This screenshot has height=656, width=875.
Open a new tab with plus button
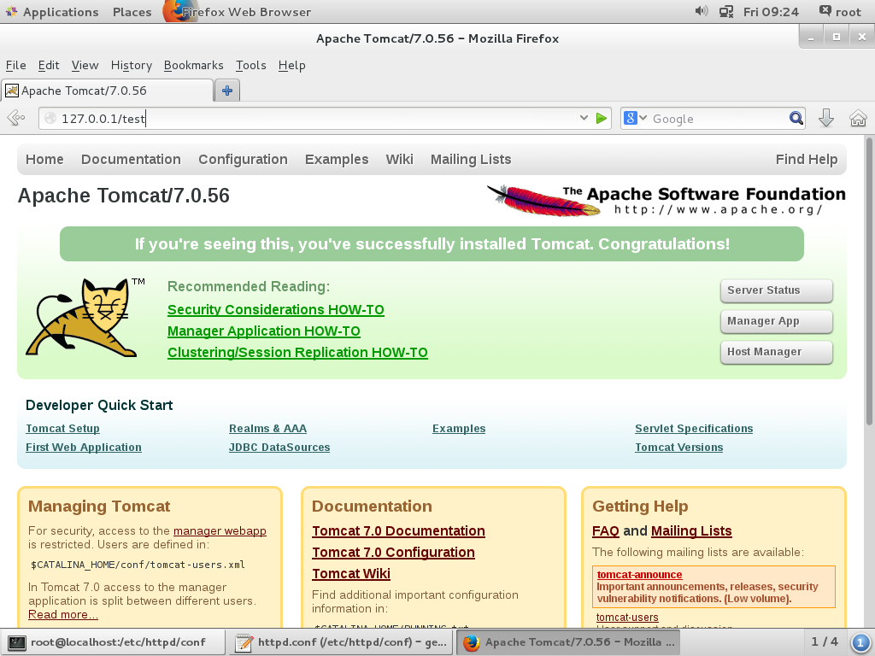(x=227, y=91)
